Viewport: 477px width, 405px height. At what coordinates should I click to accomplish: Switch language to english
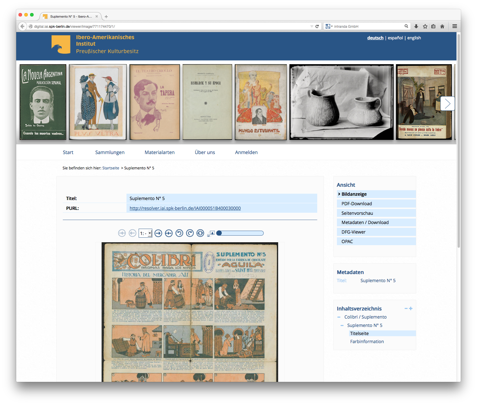point(414,38)
